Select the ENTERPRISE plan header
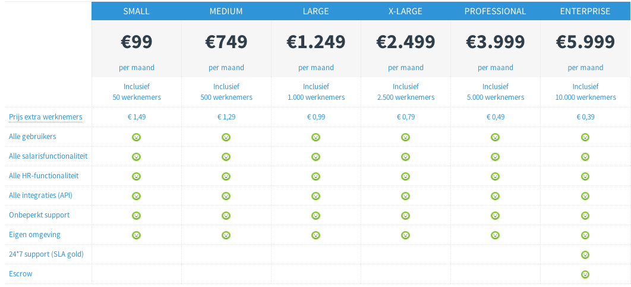 (585, 11)
